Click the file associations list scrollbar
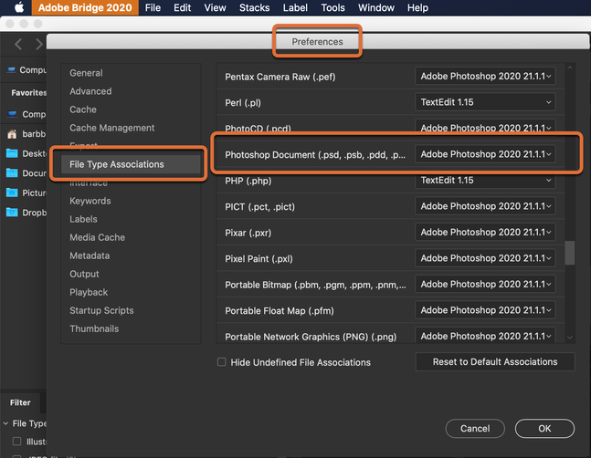Viewport: 591px width, 458px height. coord(570,253)
